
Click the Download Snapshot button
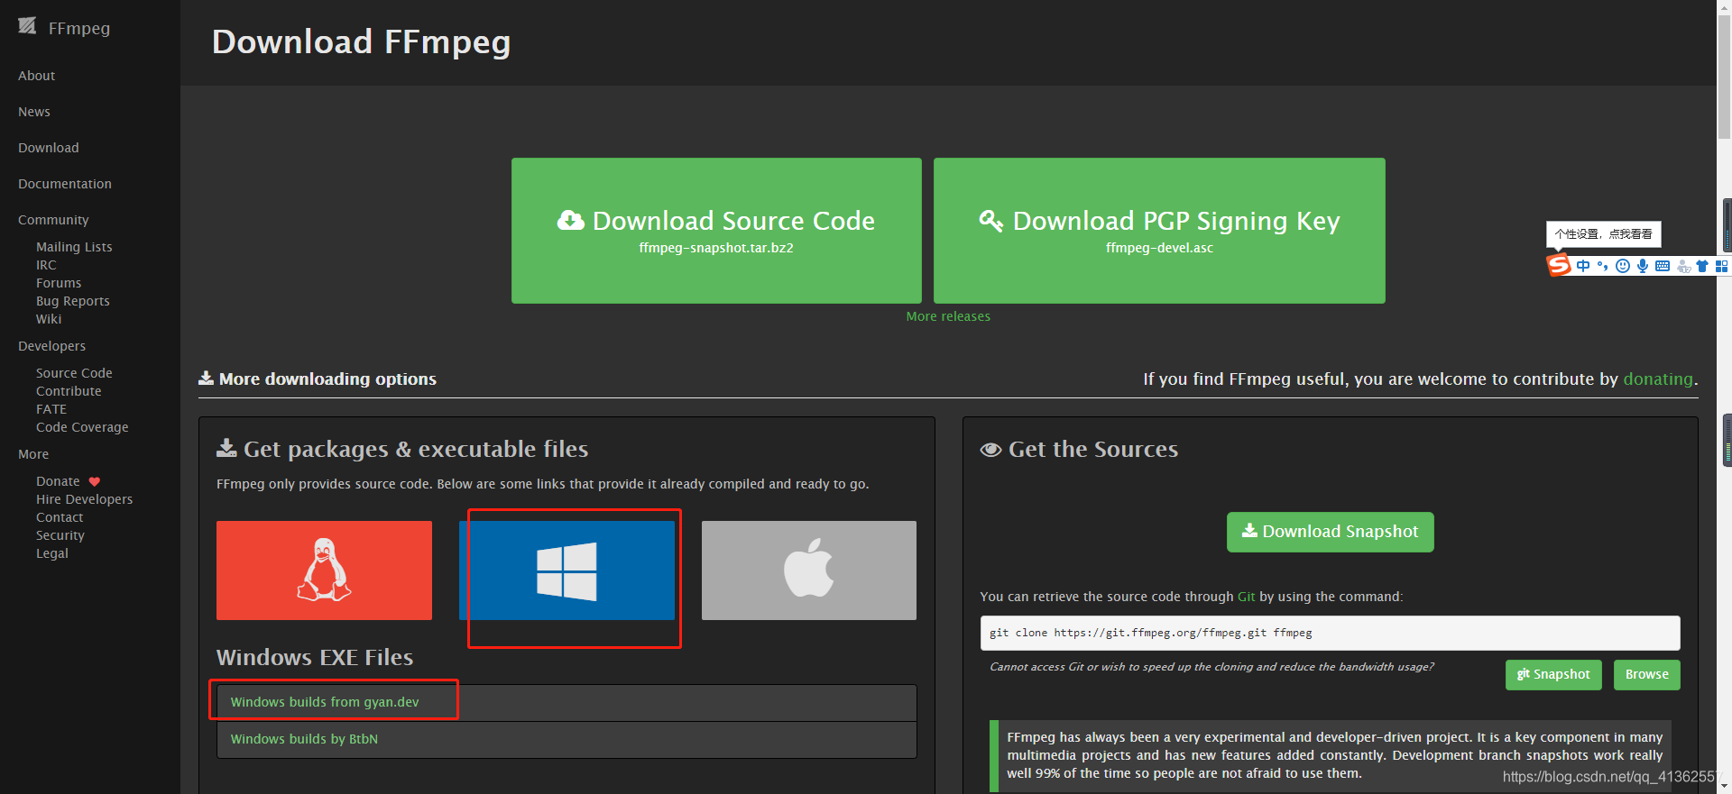tap(1330, 532)
